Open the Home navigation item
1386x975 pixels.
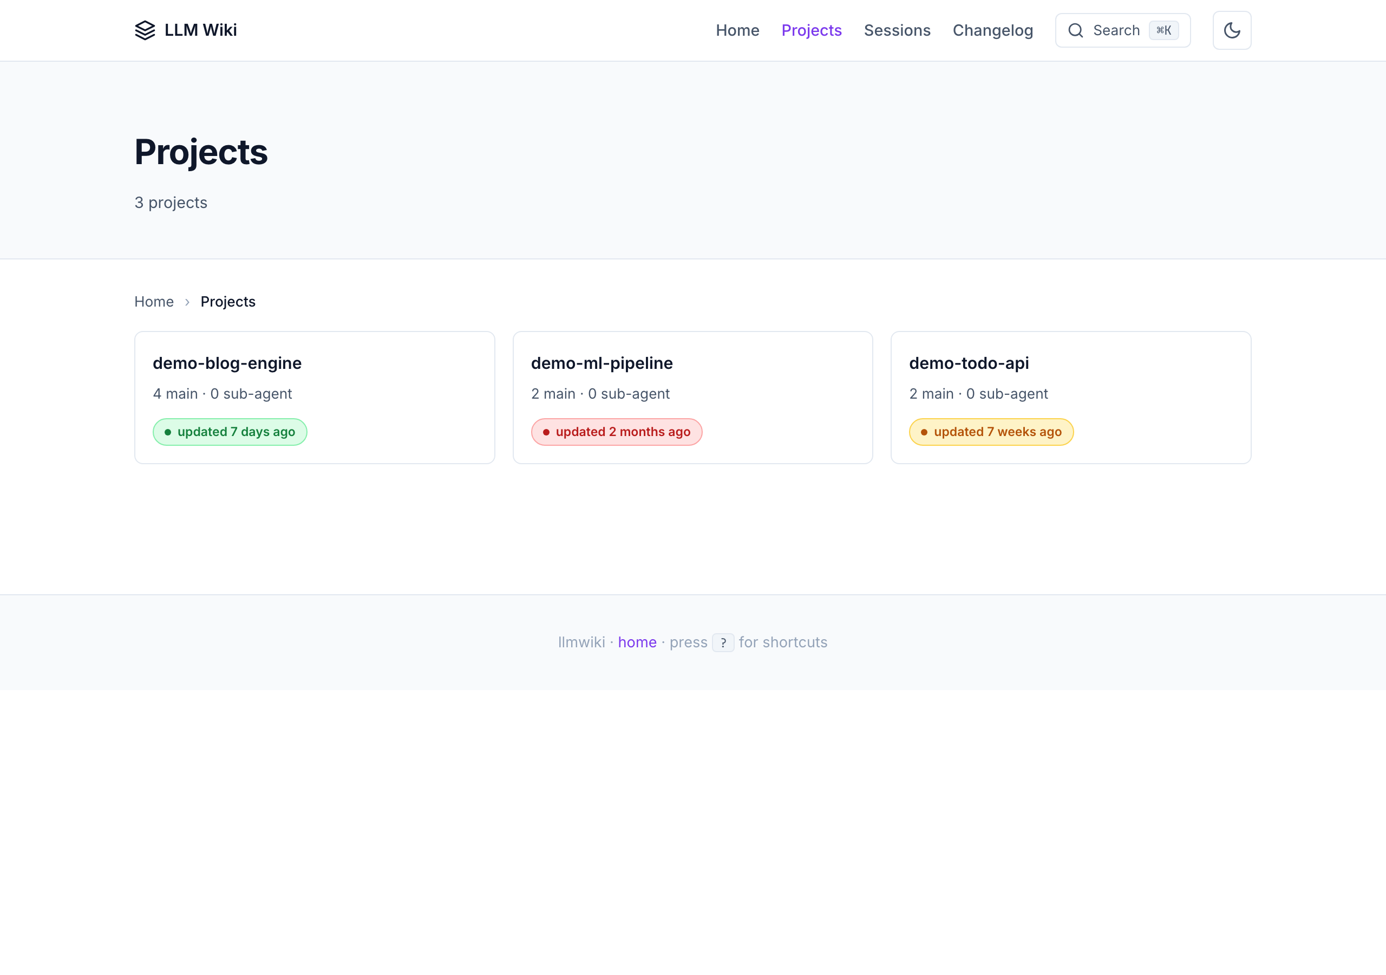coord(737,30)
